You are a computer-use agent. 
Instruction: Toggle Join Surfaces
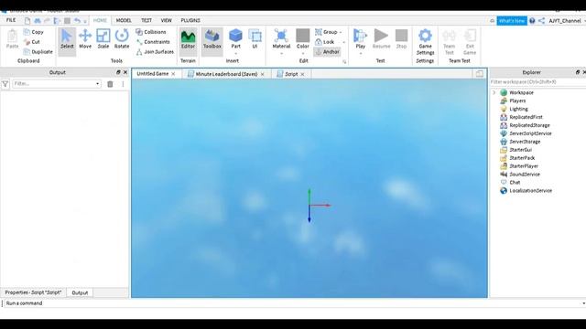(155, 51)
